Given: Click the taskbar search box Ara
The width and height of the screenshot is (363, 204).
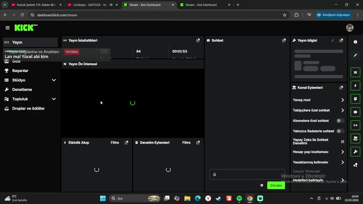Looking at the screenshot, I should click(x=135, y=198).
